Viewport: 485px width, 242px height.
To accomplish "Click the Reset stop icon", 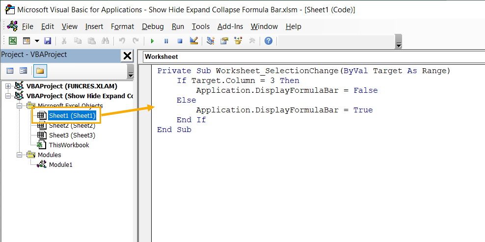I will [x=180, y=41].
